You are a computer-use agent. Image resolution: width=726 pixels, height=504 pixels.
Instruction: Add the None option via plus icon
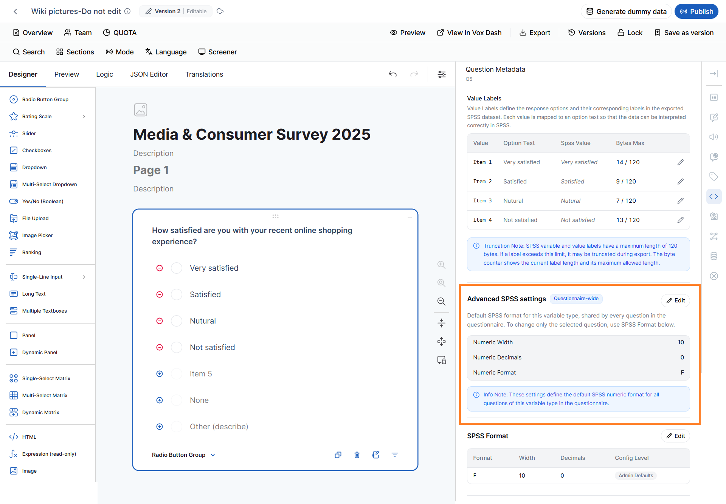160,400
